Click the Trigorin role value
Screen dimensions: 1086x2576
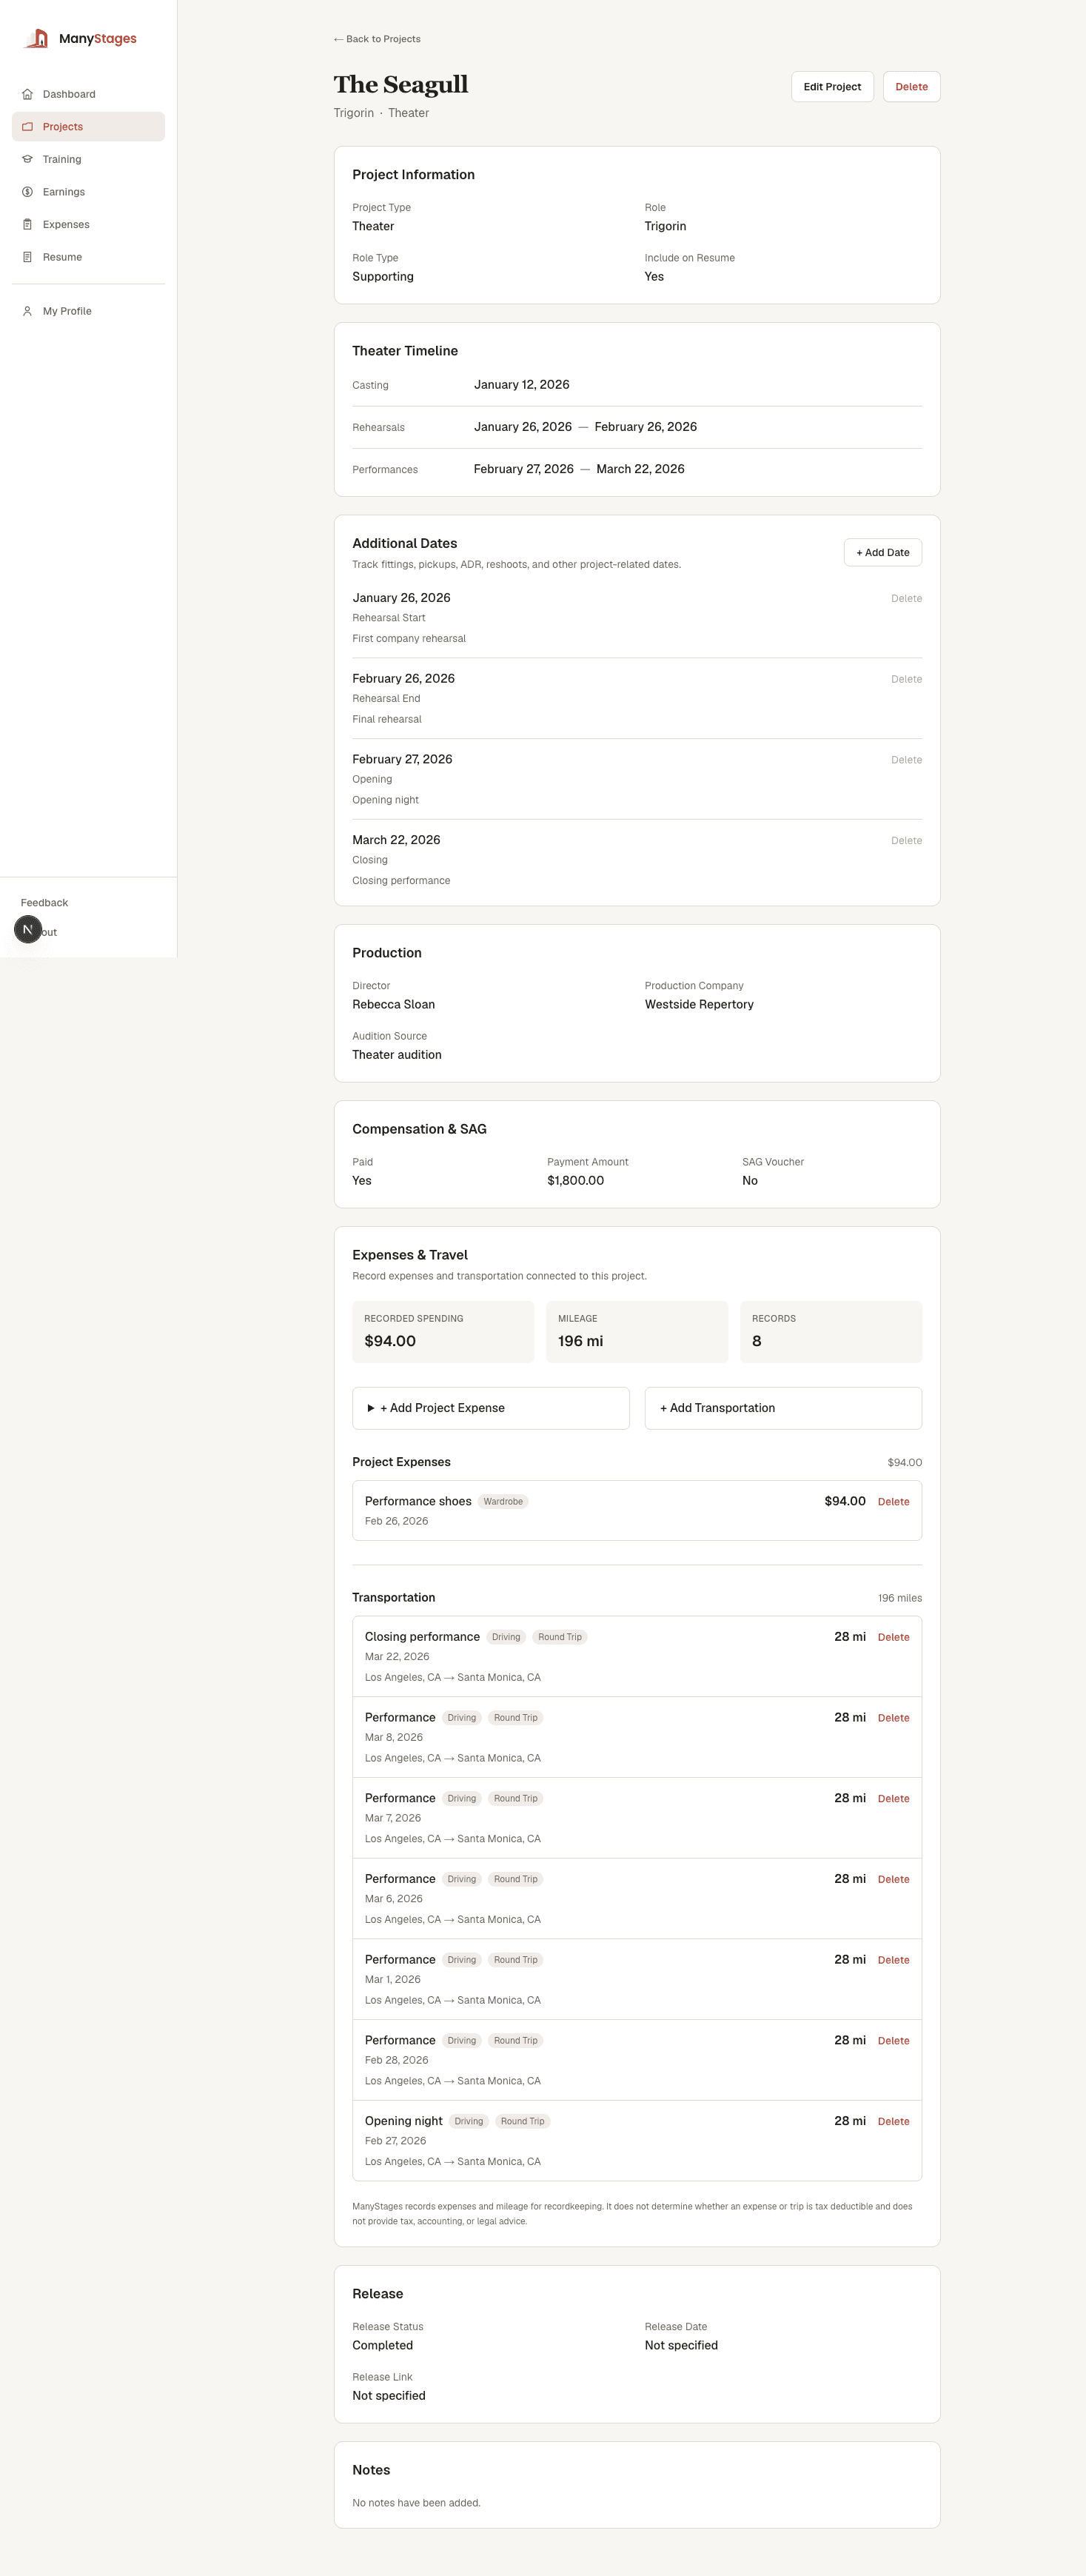pos(665,226)
